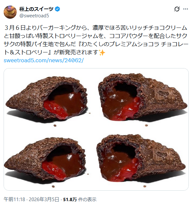This screenshot has height=208, width=194.
Task: Open the @sweetroad5 handle
Action: [34, 16]
